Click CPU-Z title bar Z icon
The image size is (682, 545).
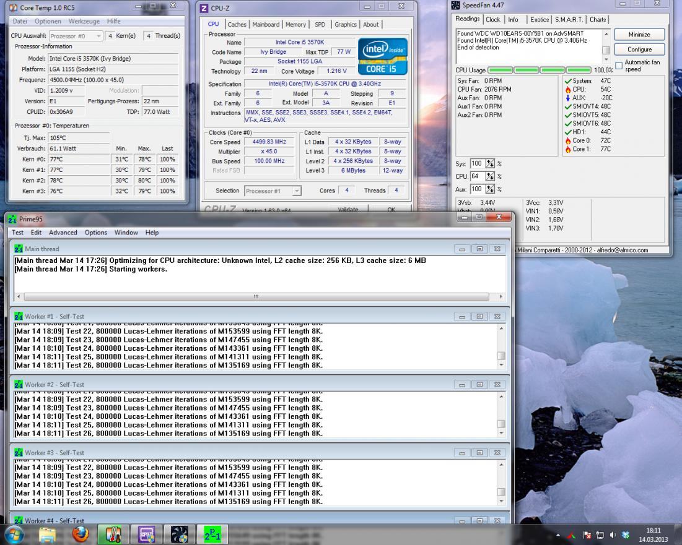204,8
